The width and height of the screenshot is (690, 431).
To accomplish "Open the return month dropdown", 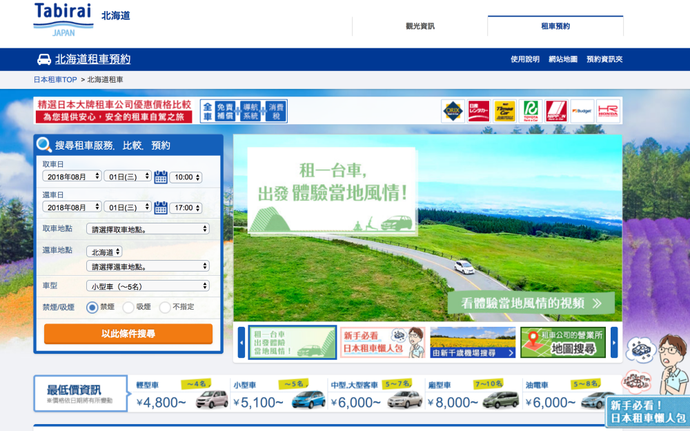I will [72, 207].
